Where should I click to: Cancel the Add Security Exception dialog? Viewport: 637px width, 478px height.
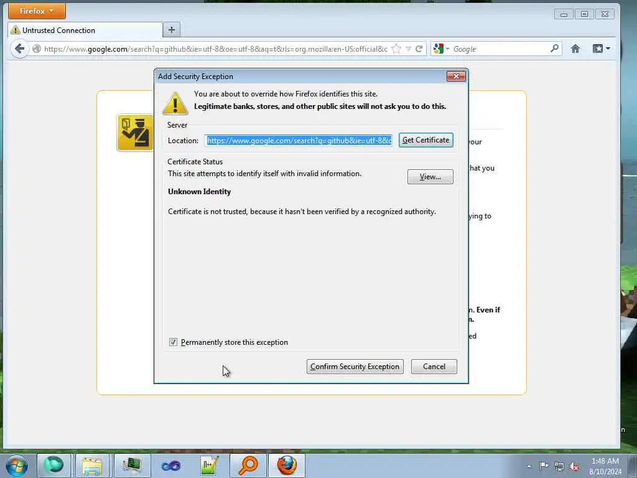point(434,367)
